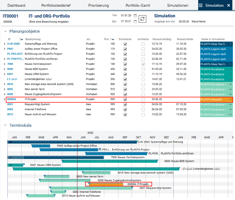Viewport: 235px width, 200px height.
Task: Expand the 7000 Neues Vertriebssystem row
Action: (x=4, y=64)
